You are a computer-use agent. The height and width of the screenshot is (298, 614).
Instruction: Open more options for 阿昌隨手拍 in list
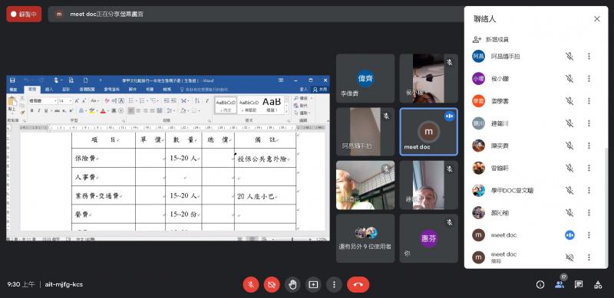(x=589, y=57)
